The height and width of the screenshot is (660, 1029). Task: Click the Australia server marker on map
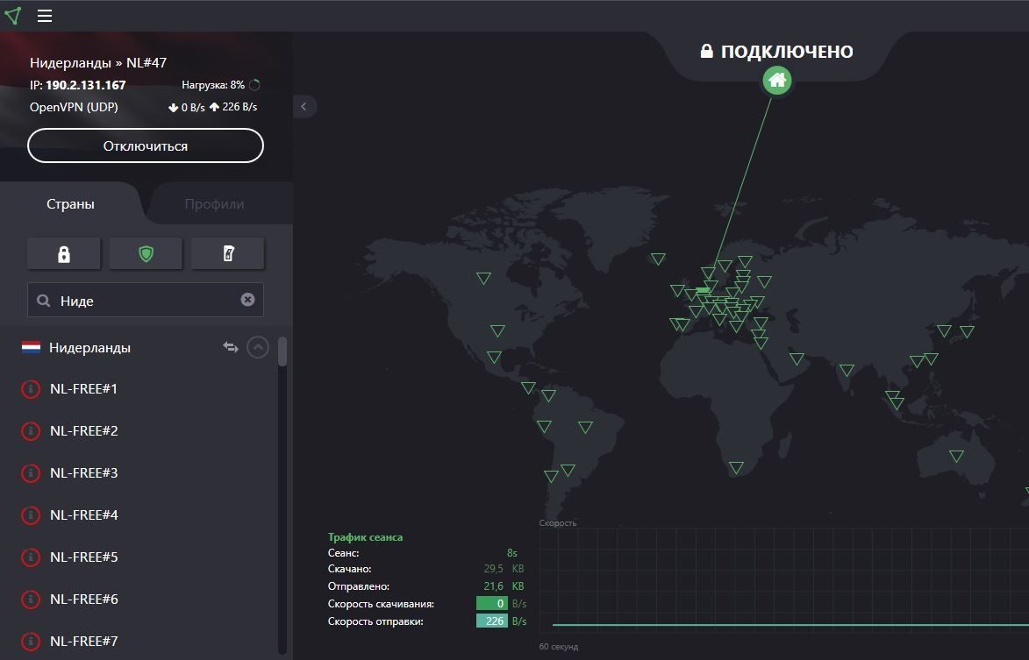click(x=957, y=456)
